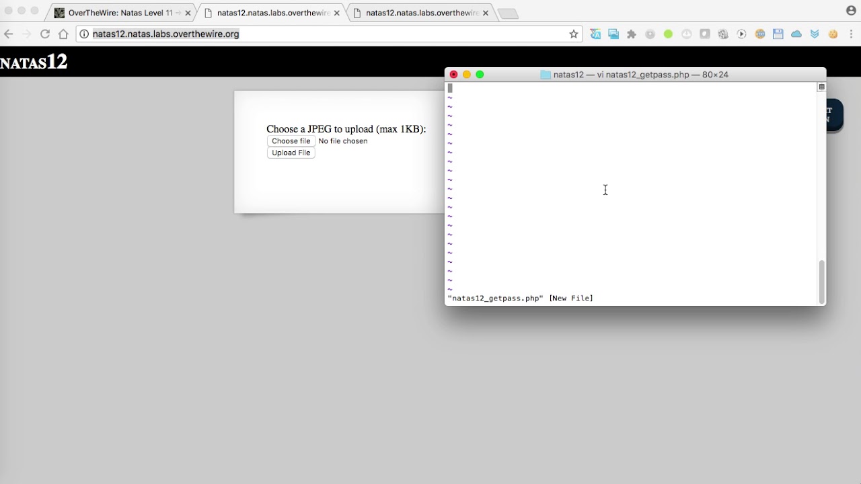The width and height of the screenshot is (861, 484).
Task: Click the grey cloud download extension icon
Action: (687, 34)
